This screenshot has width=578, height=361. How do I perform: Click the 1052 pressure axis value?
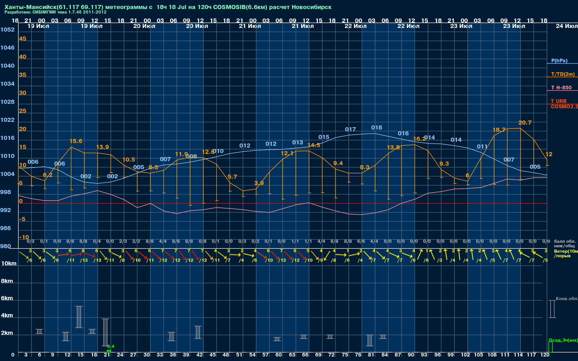7,30
